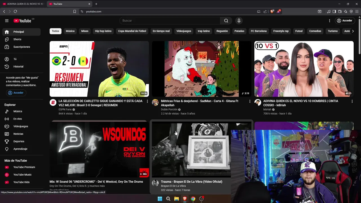Click lebriah channel avatar
The width and height of the screenshot is (361, 203).
tap(258, 102)
